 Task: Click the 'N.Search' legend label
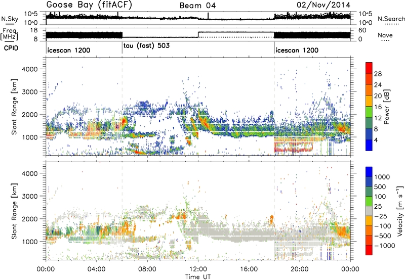391,19
